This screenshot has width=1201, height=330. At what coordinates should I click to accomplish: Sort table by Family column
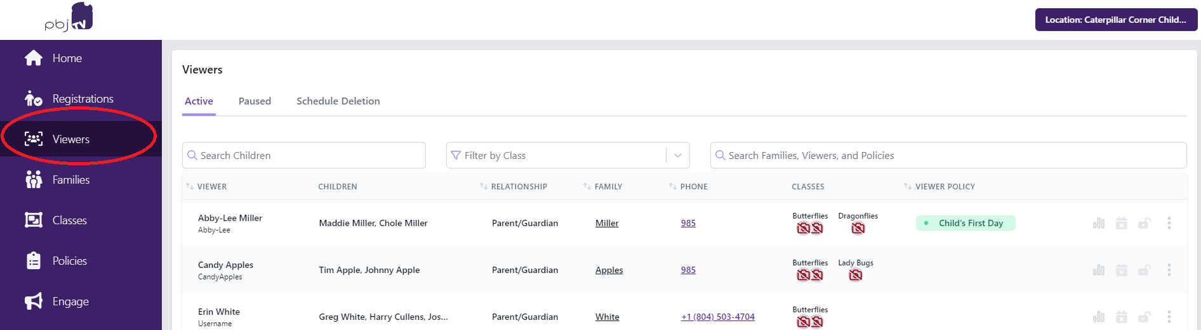[587, 186]
